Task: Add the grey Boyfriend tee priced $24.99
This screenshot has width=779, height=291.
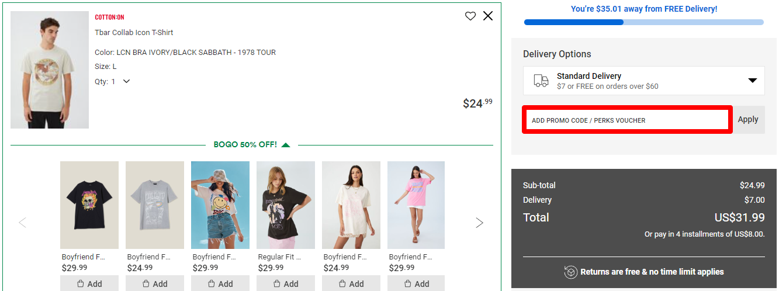Action: point(154,284)
